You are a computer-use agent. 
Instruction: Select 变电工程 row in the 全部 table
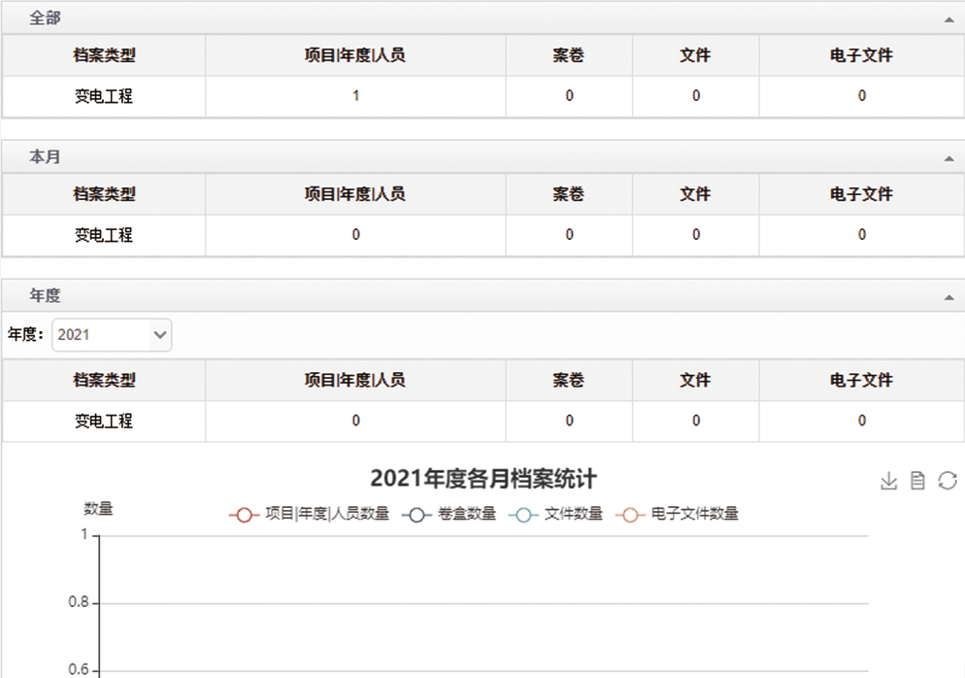[104, 96]
